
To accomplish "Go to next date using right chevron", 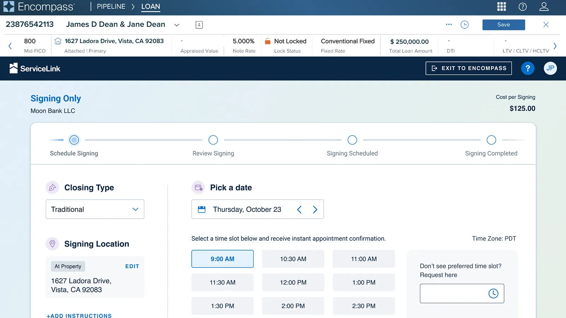I will [x=315, y=210].
